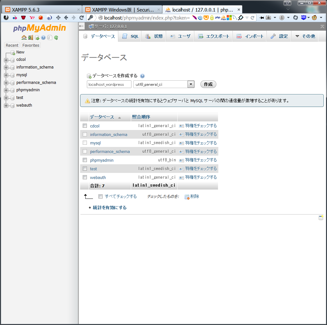Sort by the データベース column header

point(102,117)
